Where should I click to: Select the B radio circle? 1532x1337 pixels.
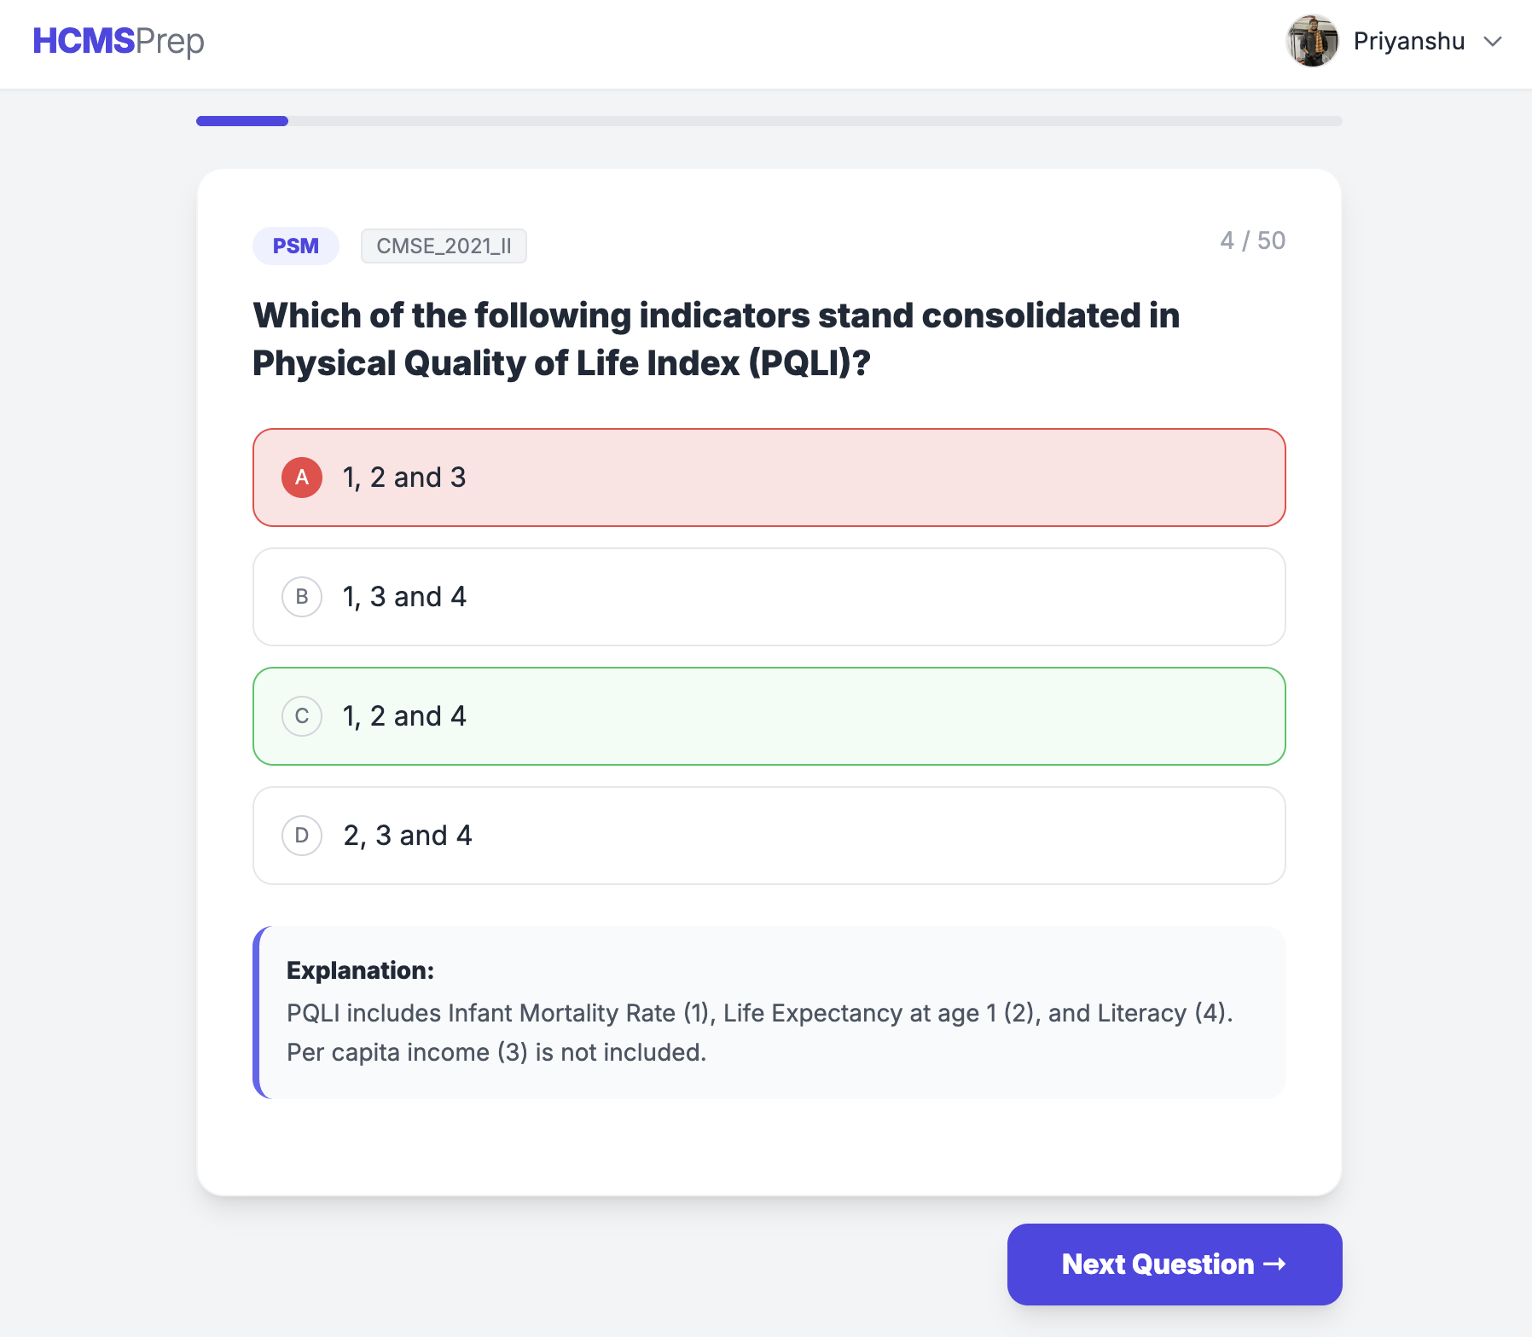tap(302, 597)
